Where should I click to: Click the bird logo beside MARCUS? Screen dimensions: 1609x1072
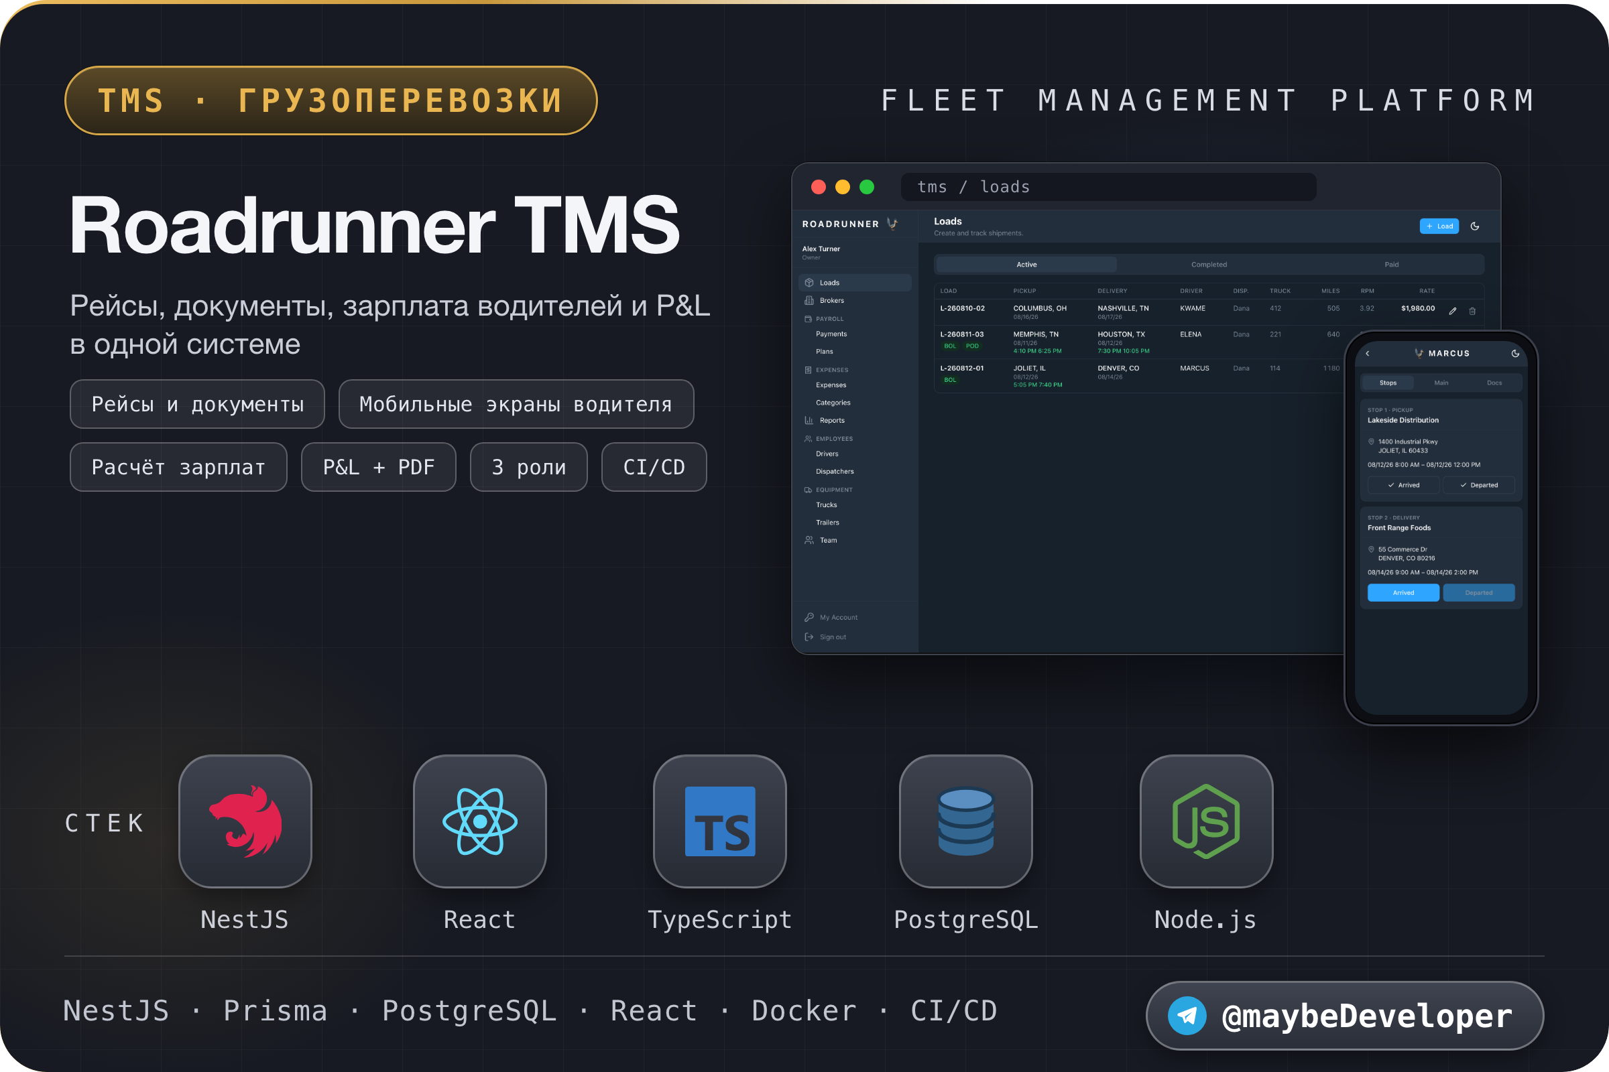click(1419, 354)
